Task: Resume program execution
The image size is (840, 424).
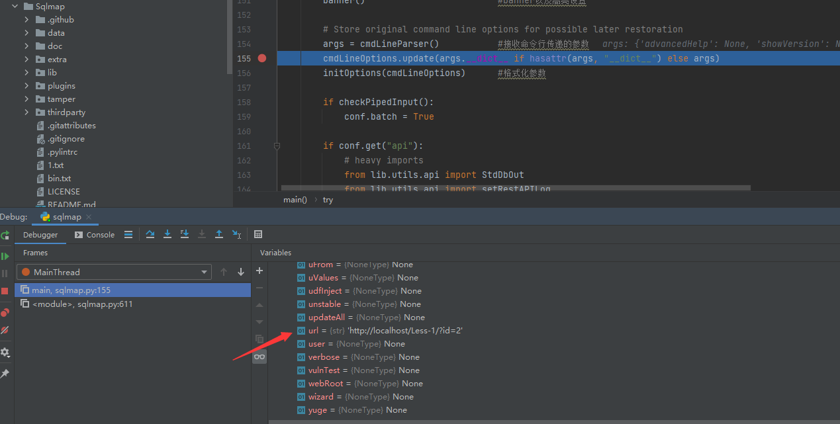Action: pyautogui.click(x=5, y=256)
